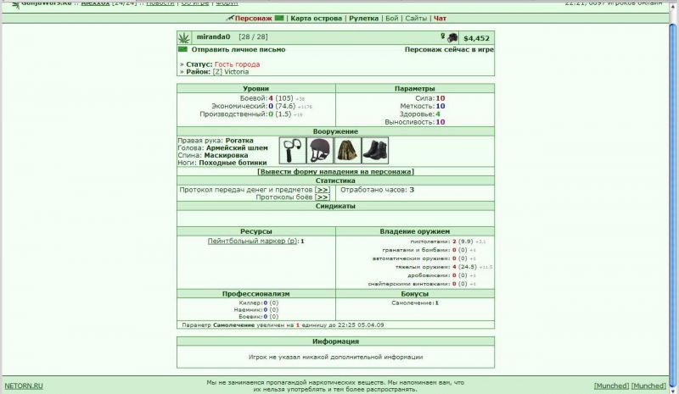679x394 pixels.
Task: Click the NETORN.RU footer link
Action: 24,386
